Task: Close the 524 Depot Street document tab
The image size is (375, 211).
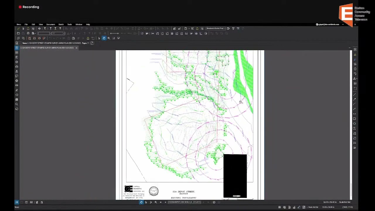Action: [x=76, y=48]
